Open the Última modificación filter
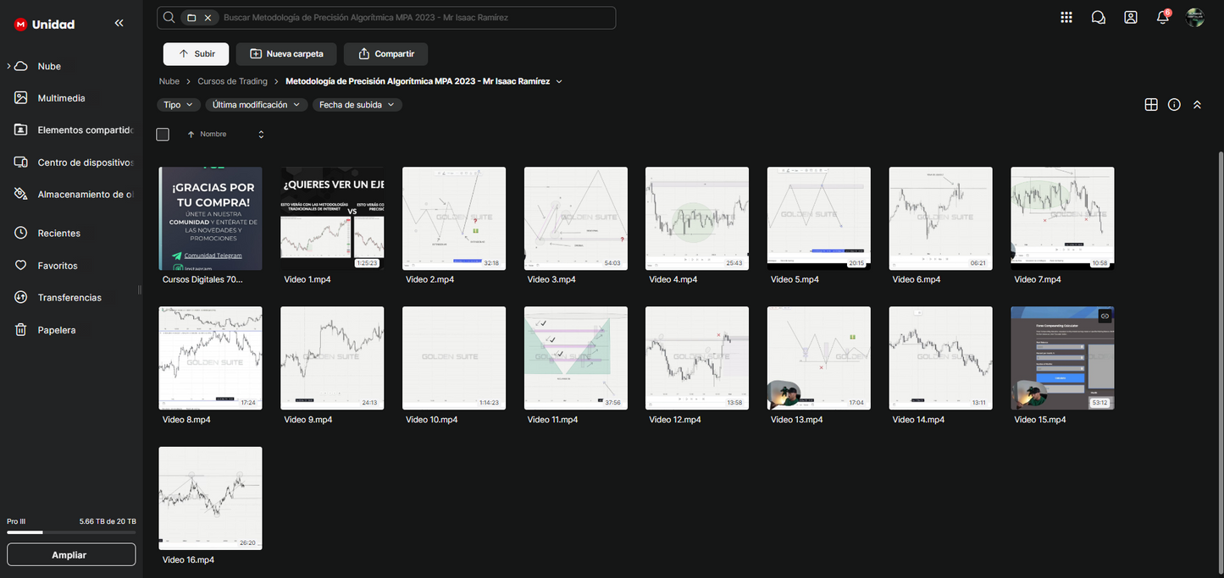This screenshot has width=1224, height=578. [x=257, y=105]
